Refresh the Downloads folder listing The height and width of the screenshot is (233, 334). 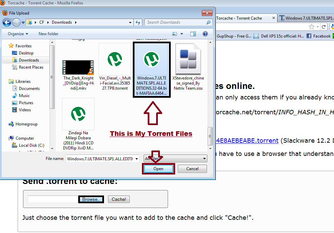pyautogui.click(x=138, y=22)
